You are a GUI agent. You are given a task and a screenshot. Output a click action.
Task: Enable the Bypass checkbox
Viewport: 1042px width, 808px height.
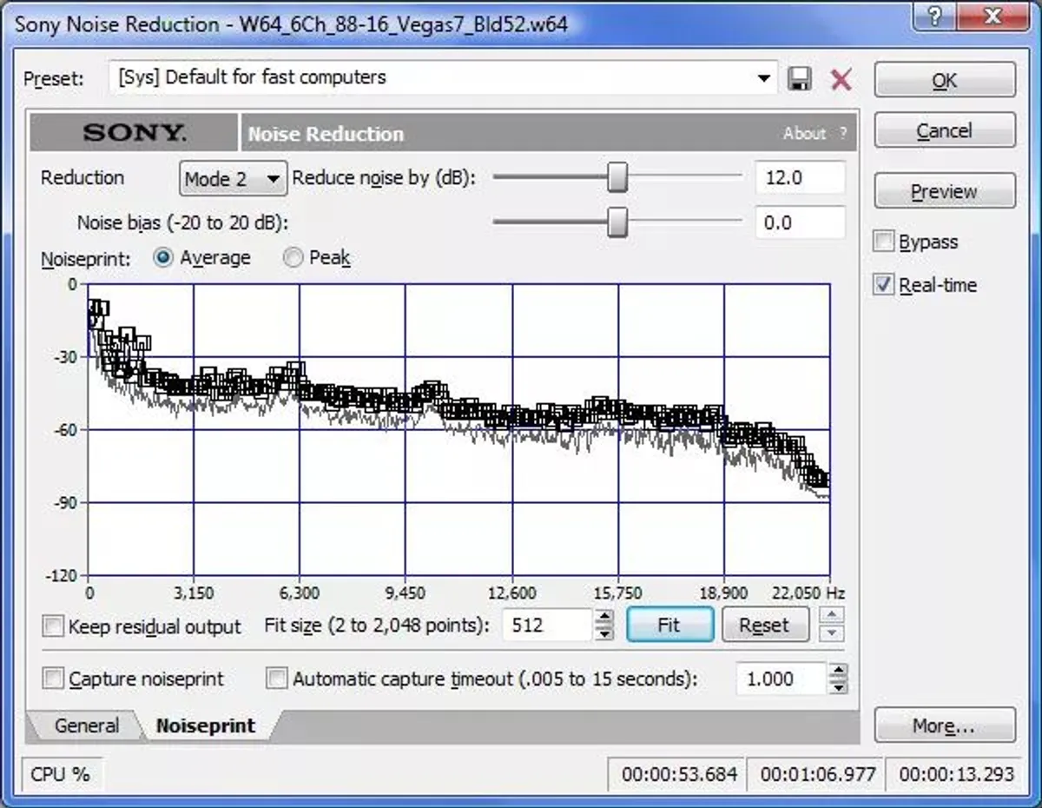pyautogui.click(x=883, y=242)
